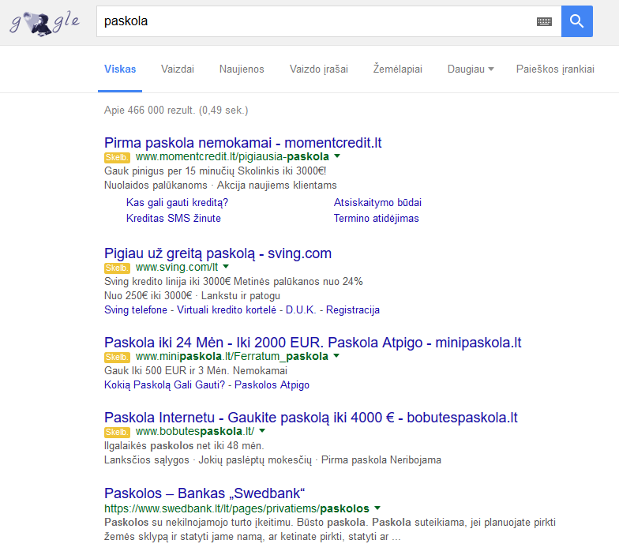Open Paskola iki 24 Mėn result
Image resolution: width=619 pixels, height=555 pixels.
(313, 343)
